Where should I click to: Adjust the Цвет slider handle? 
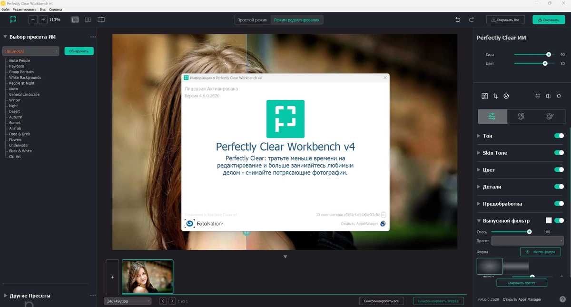[545, 63]
